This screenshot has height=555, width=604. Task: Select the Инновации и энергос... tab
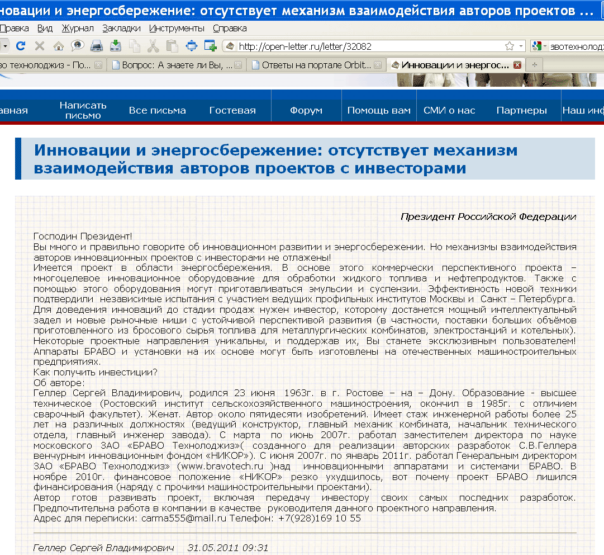click(x=455, y=65)
